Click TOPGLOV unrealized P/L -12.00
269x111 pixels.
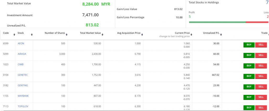[x=216, y=106]
